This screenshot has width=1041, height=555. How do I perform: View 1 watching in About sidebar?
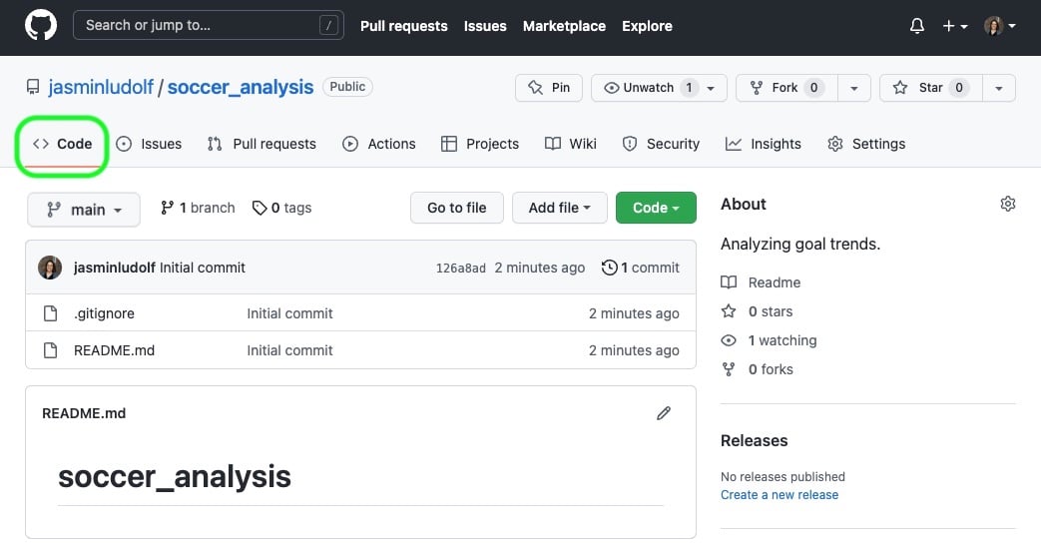pos(769,340)
